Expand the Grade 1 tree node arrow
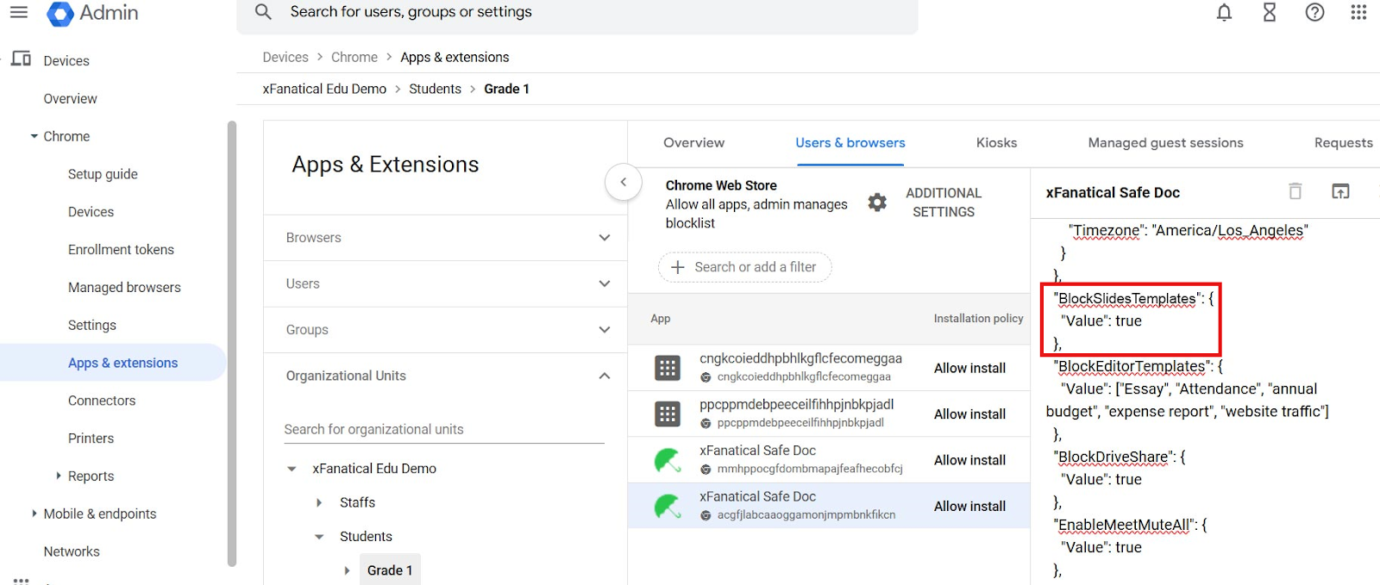The height and width of the screenshot is (585, 1380). pos(347,570)
